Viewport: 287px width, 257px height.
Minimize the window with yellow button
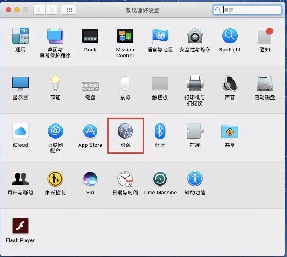(17, 10)
